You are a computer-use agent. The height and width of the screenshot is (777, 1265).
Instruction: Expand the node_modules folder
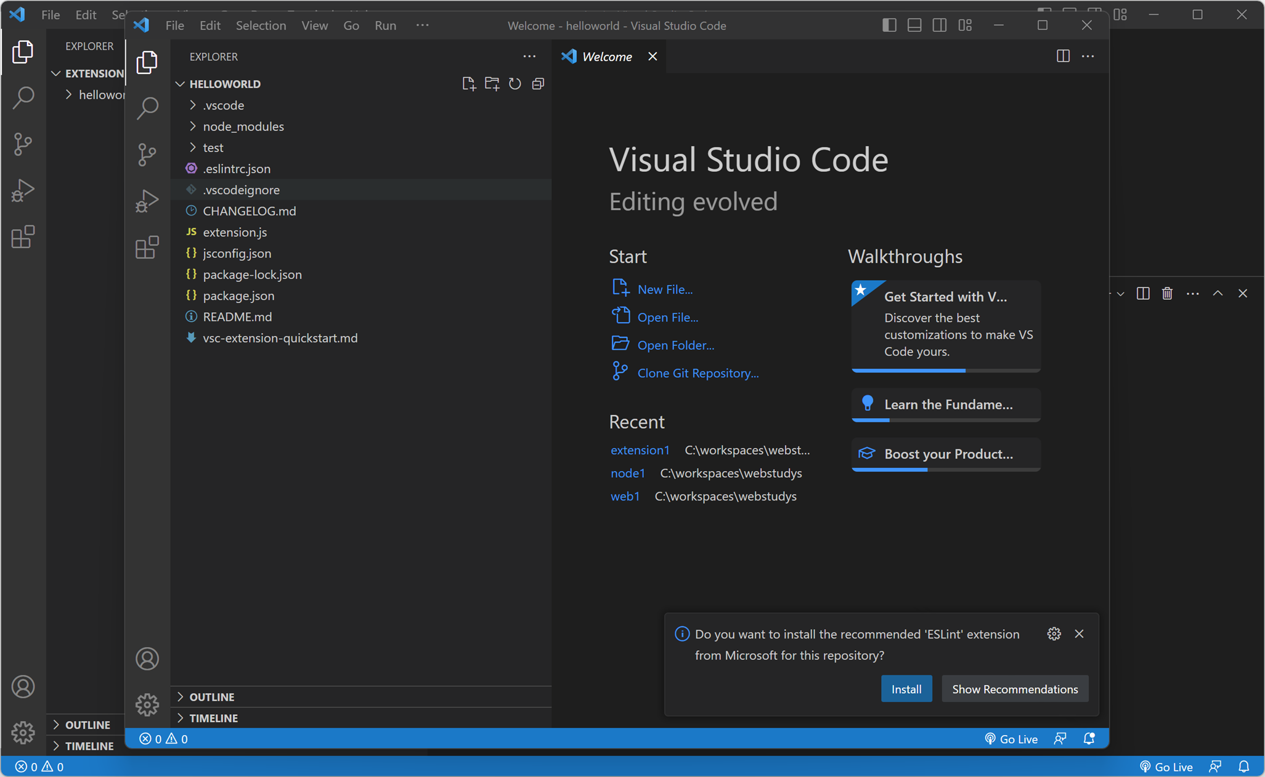243,126
